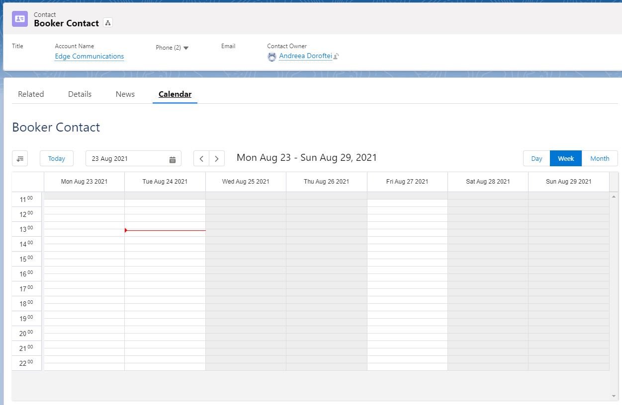The image size is (622, 405).
Task: Open the Related tab
Action: coord(31,94)
